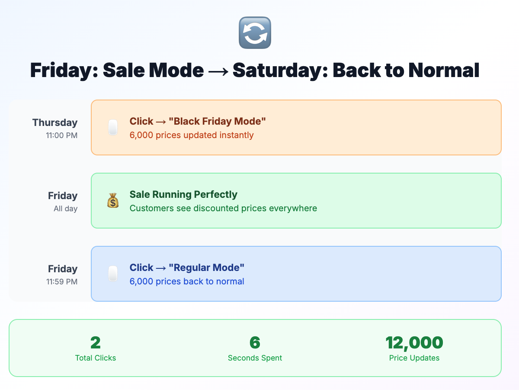Click the money bag icon

113,201
